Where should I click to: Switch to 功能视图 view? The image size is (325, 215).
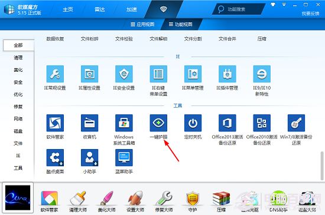coord(181,24)
